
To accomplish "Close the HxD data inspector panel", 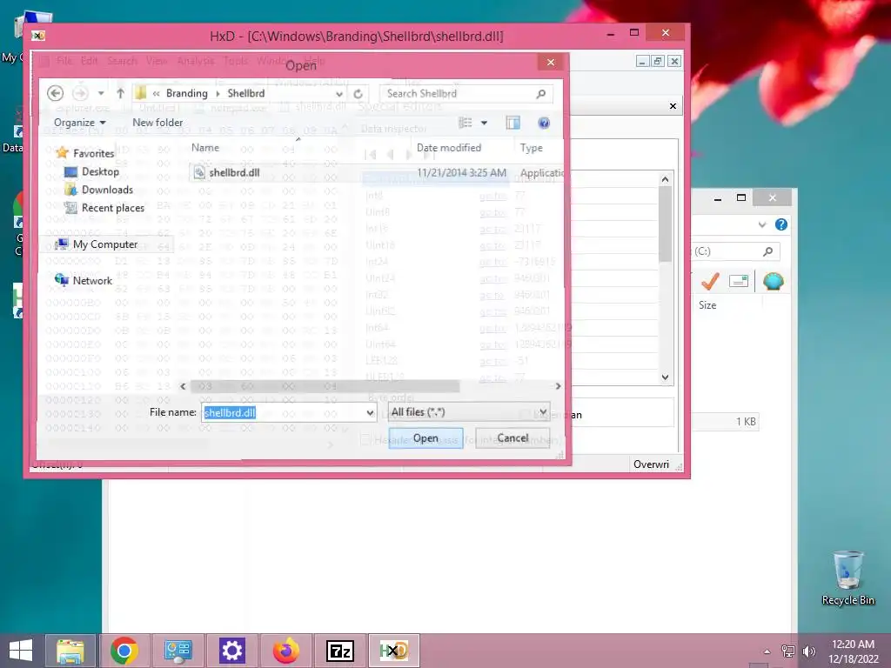I will pos(673,106).
